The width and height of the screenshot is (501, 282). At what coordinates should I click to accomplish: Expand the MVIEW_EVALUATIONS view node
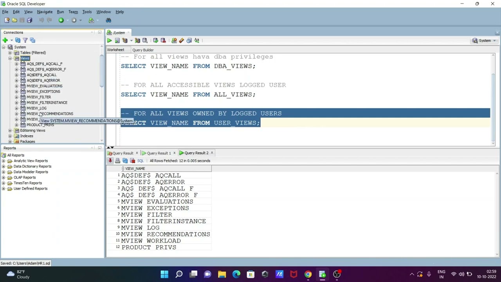point(16,86)
